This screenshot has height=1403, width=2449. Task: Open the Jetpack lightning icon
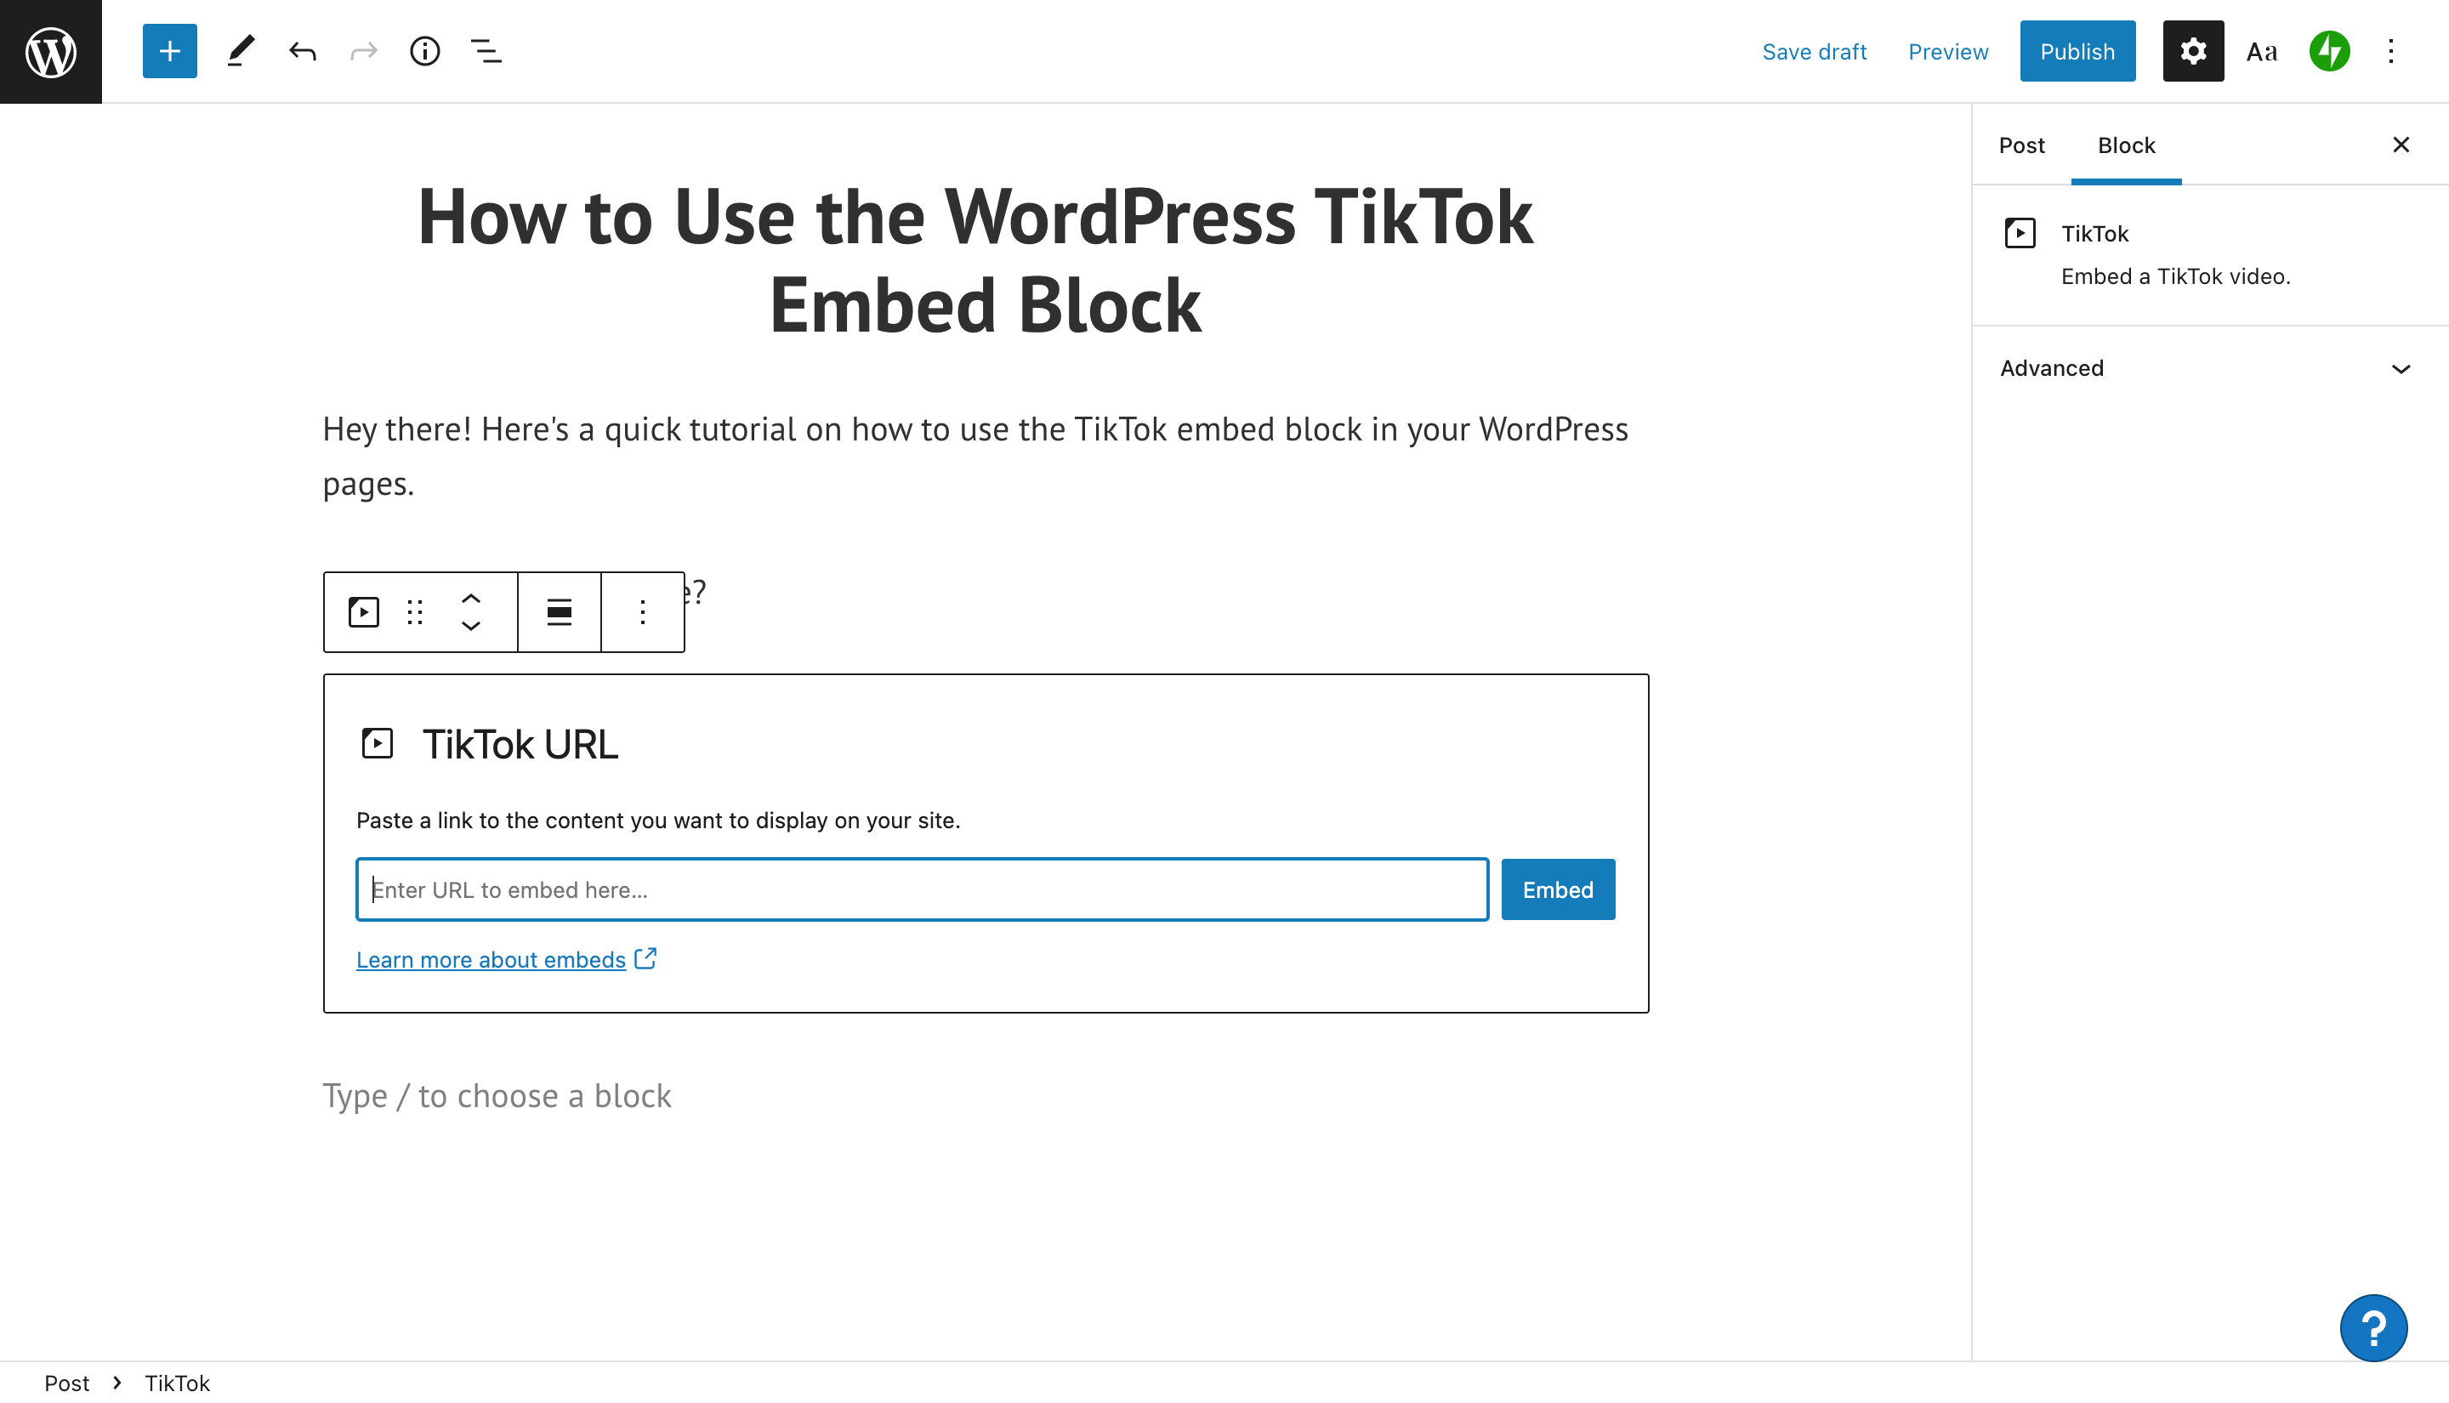click(x=2330, y=51)
